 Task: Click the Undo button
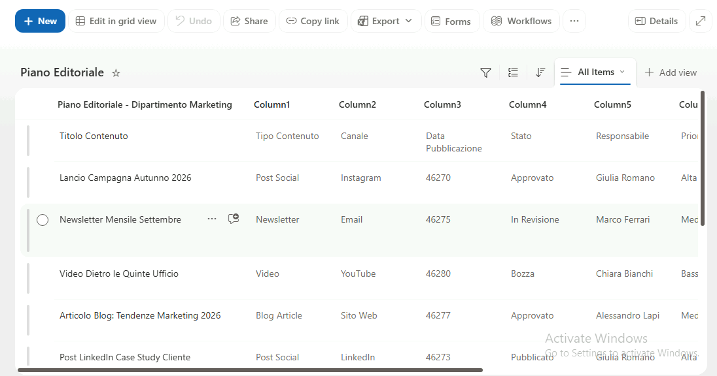194,21
